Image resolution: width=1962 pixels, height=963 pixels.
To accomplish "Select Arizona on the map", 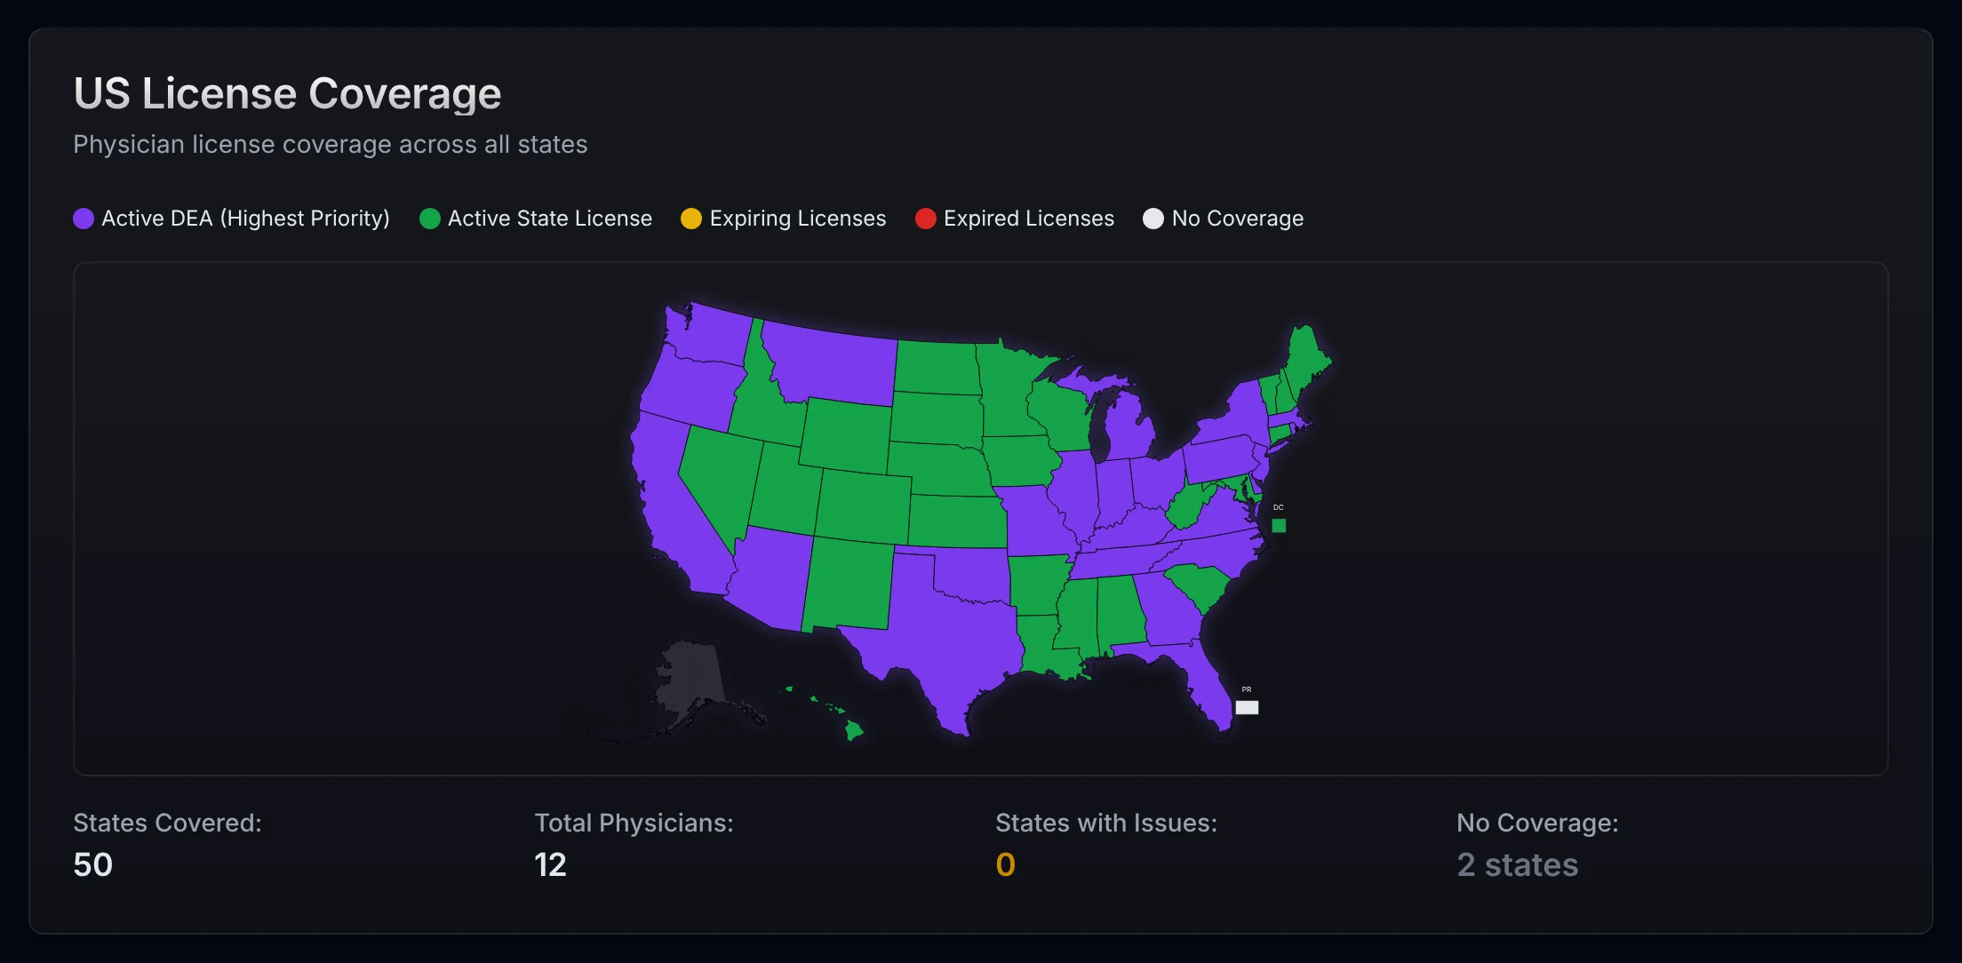I will [x=771, y=577].
